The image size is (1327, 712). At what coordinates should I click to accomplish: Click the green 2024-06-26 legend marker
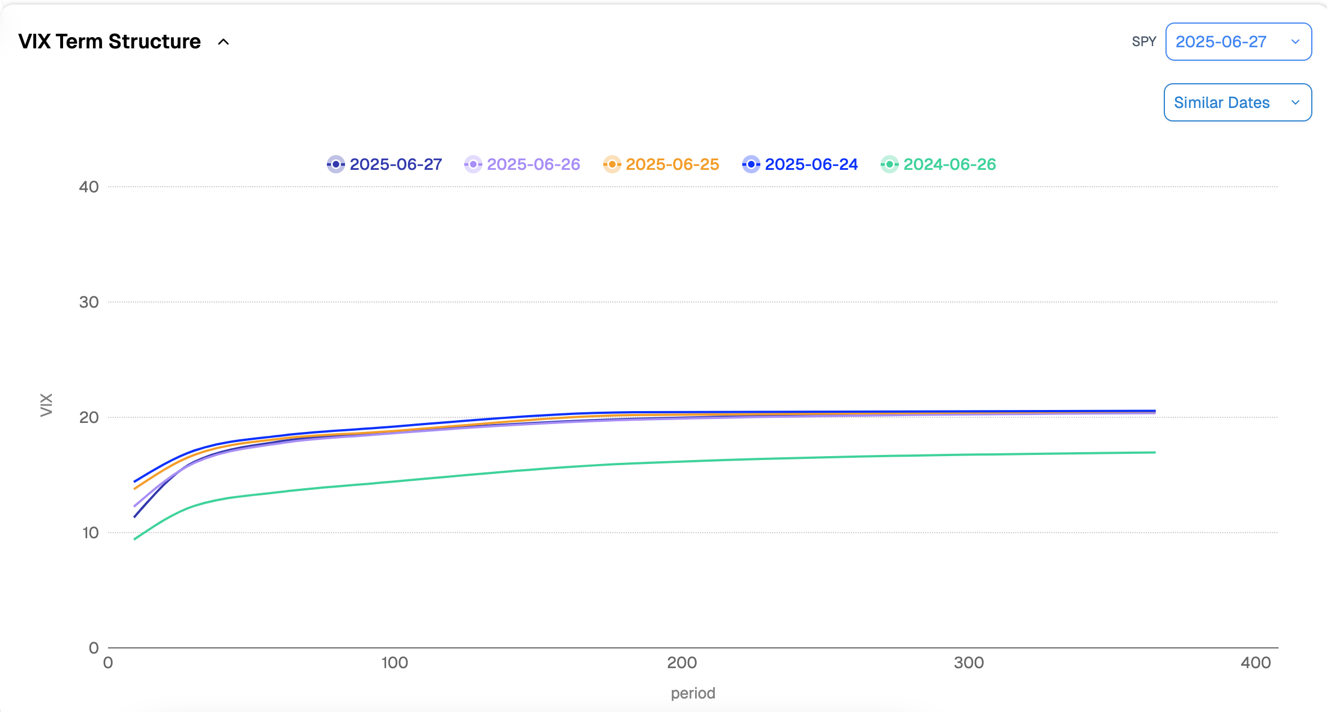click(x=889, y=164)
